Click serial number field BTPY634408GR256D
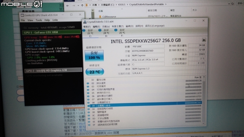 click(148, 51)
